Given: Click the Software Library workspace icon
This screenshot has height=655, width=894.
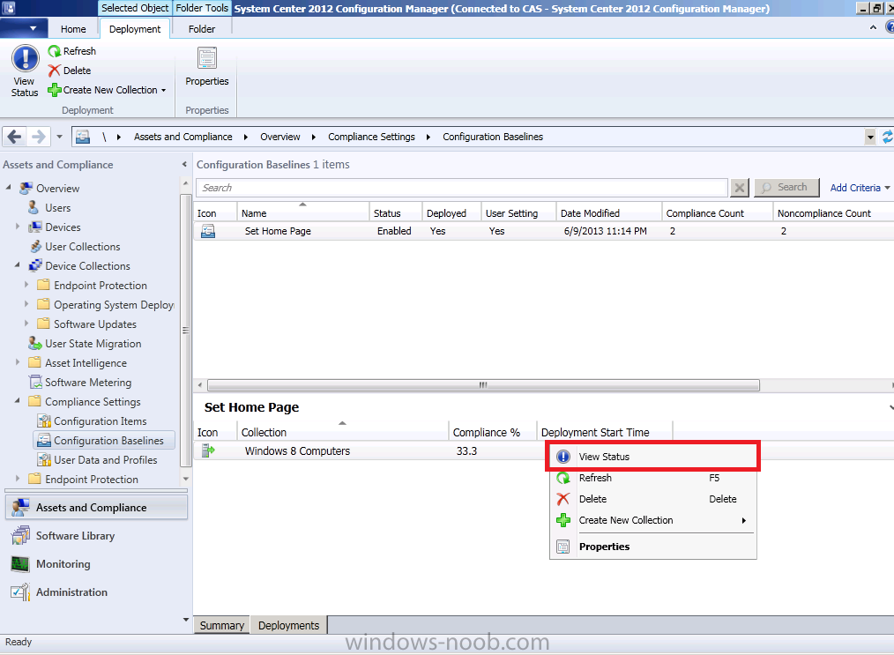Looking at the screenshot, I should [x=21, y=536].
